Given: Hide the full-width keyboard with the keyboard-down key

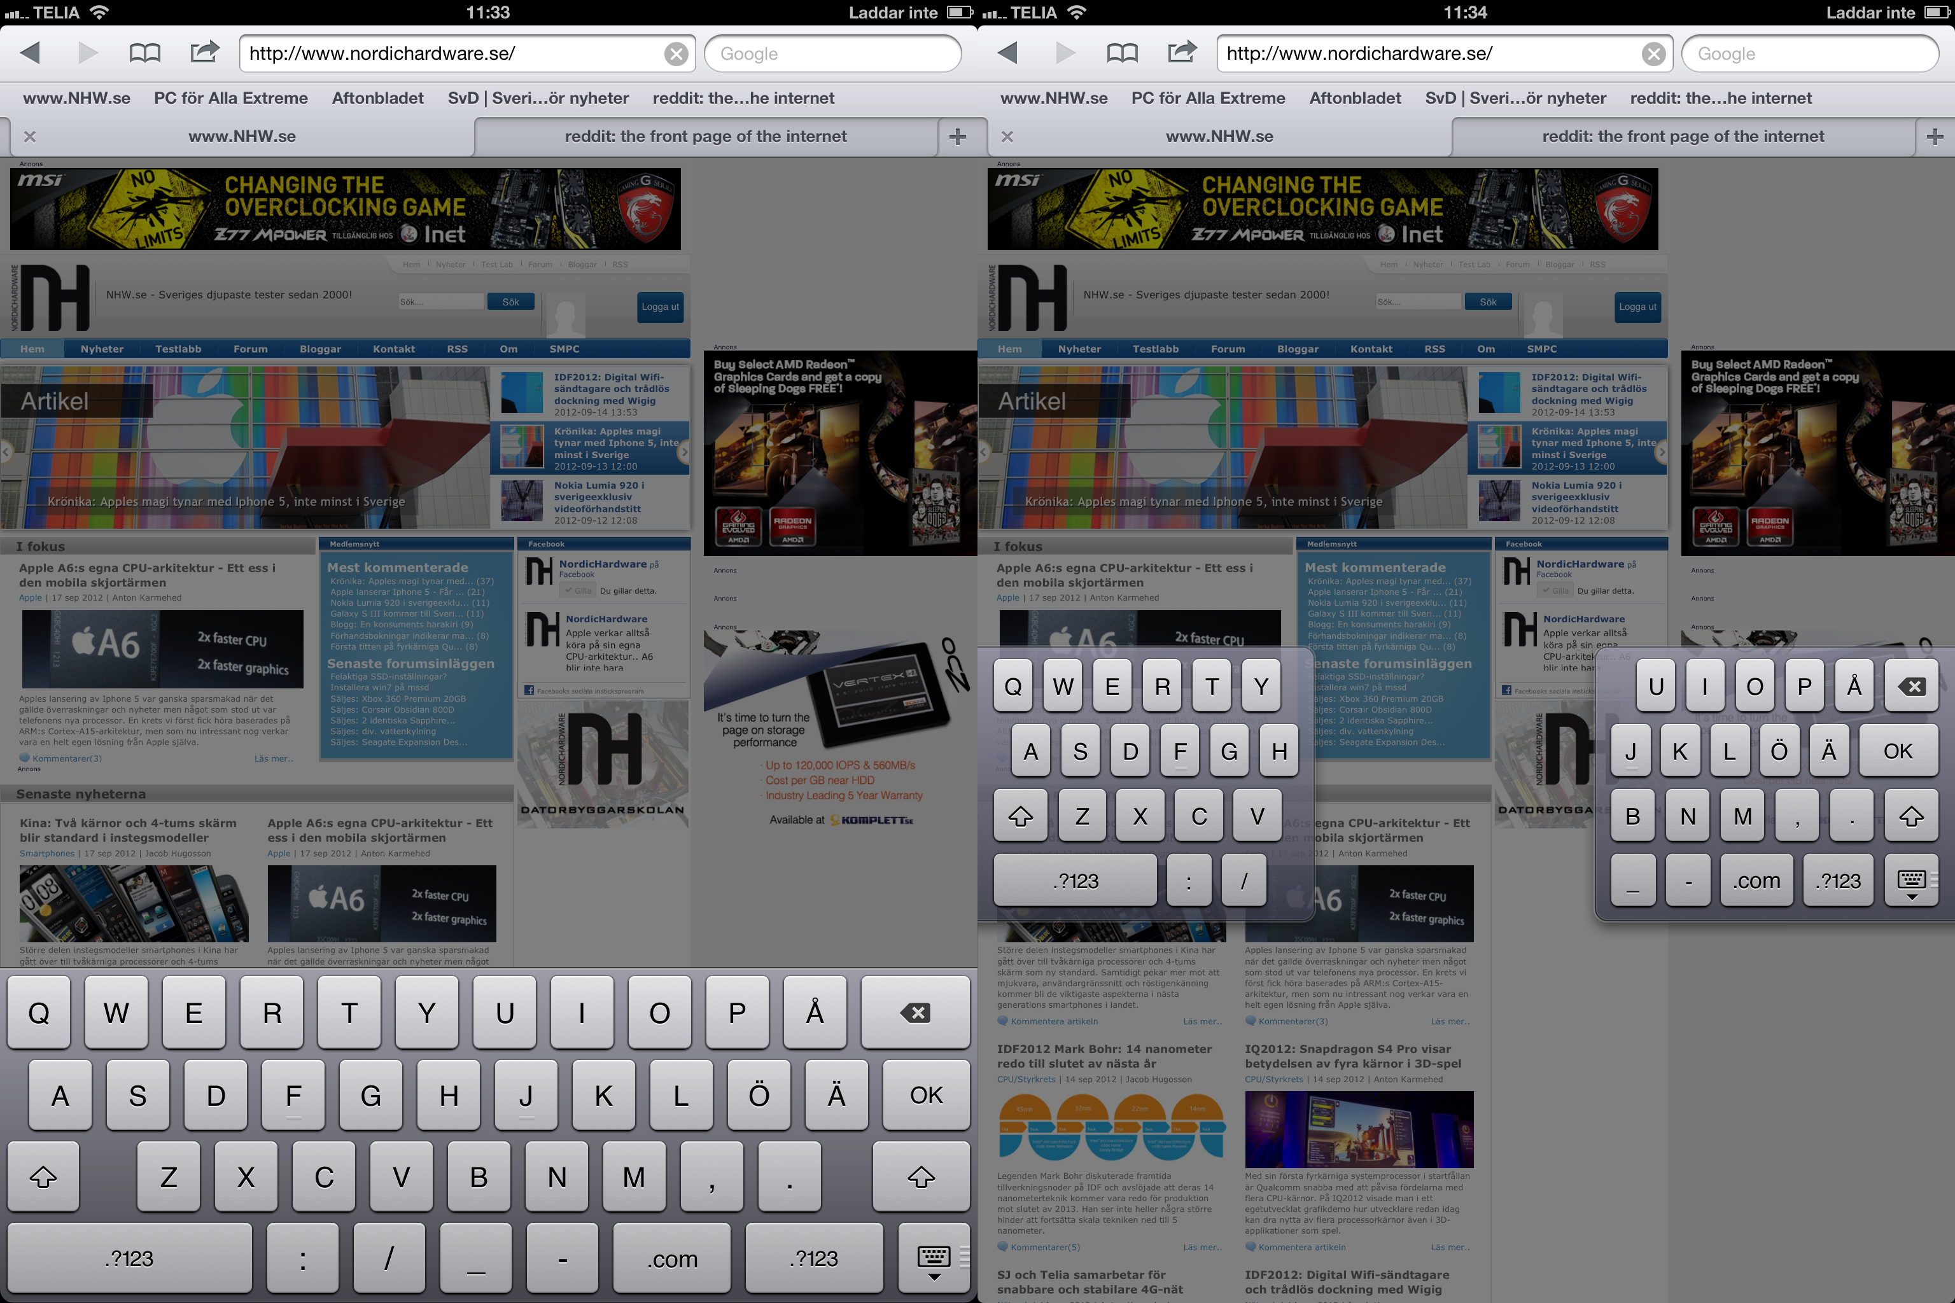Looking at the screenshot, I should (x=934, y=1260).
